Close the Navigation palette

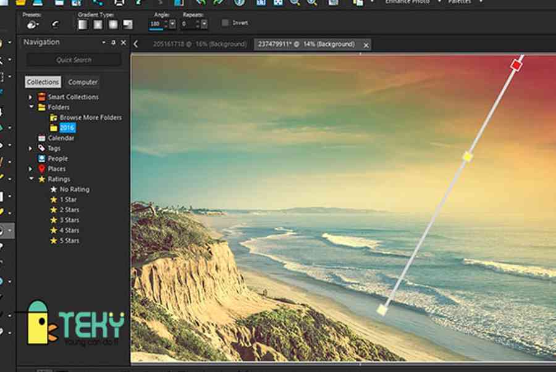pyautogui.click(x=124, y=43)
